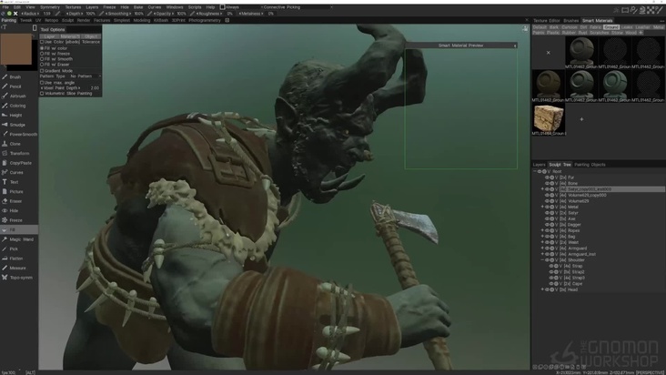
Task: Enable Volumetric Slice Painting checkbox
Action: (42, 94)
